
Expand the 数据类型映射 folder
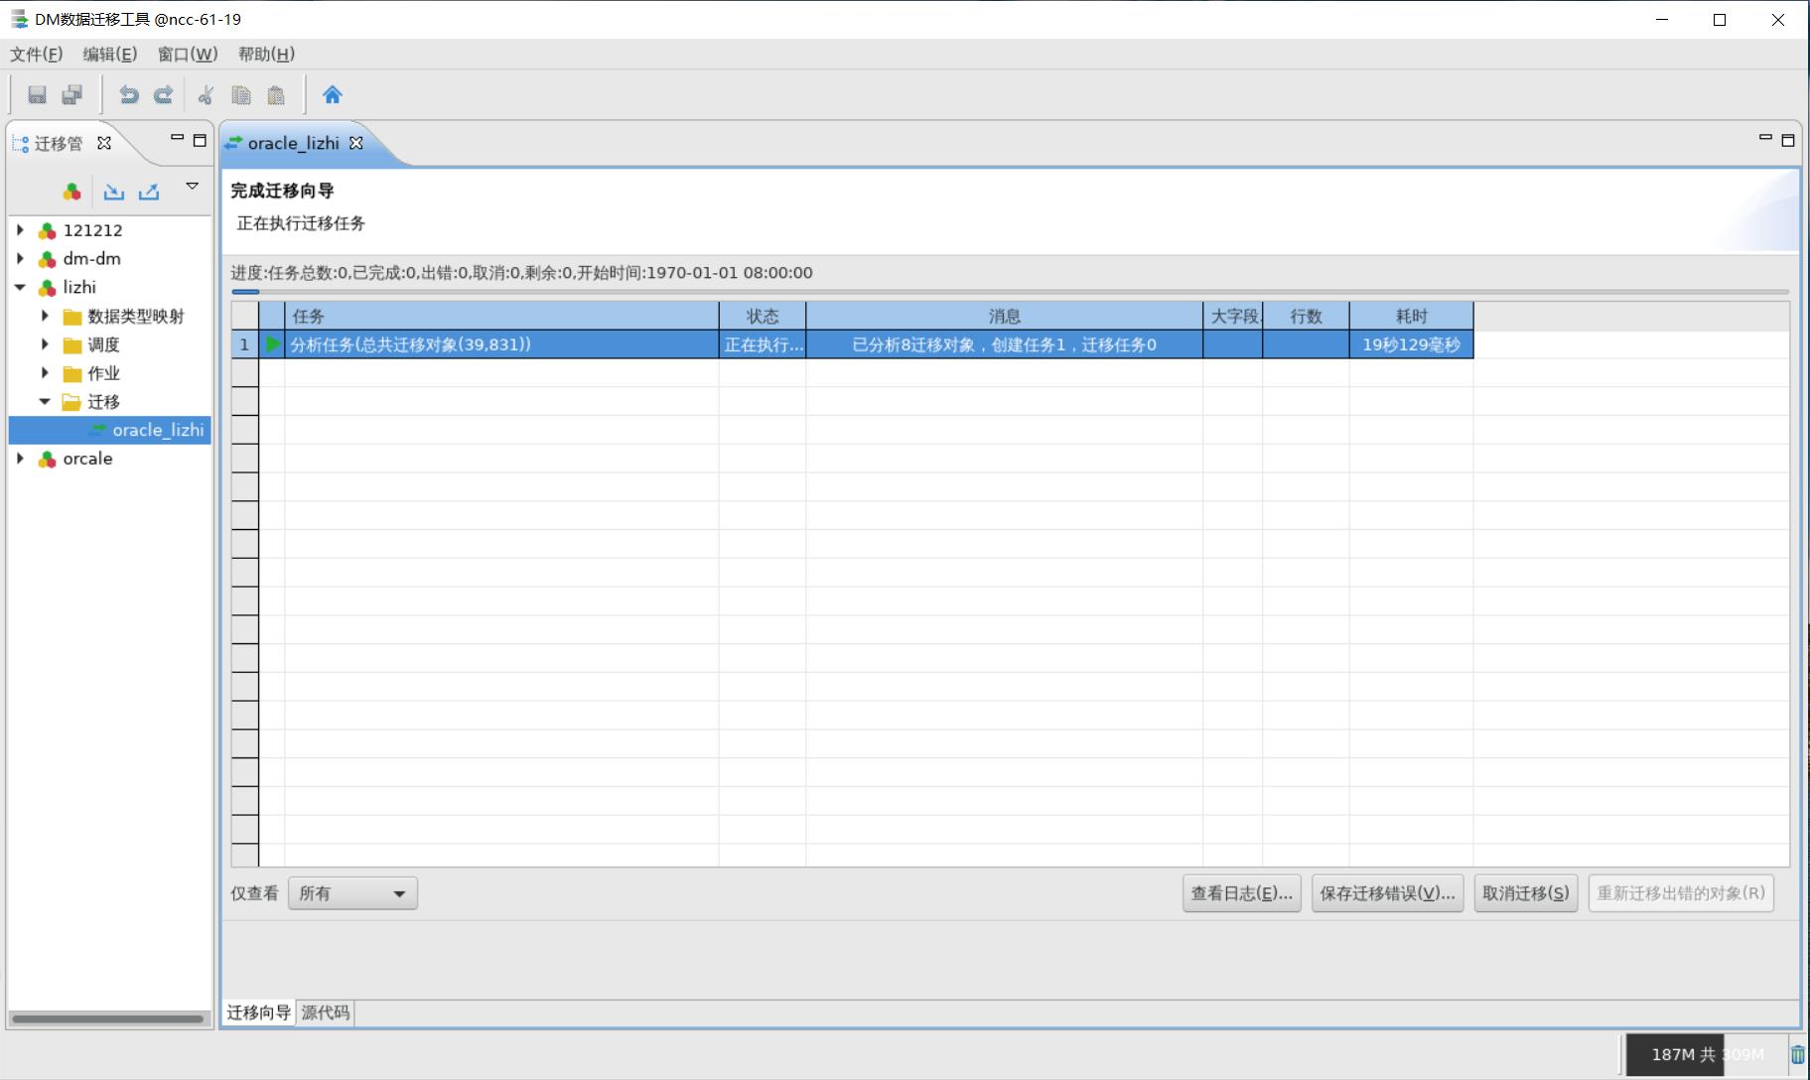pos(45,317)
